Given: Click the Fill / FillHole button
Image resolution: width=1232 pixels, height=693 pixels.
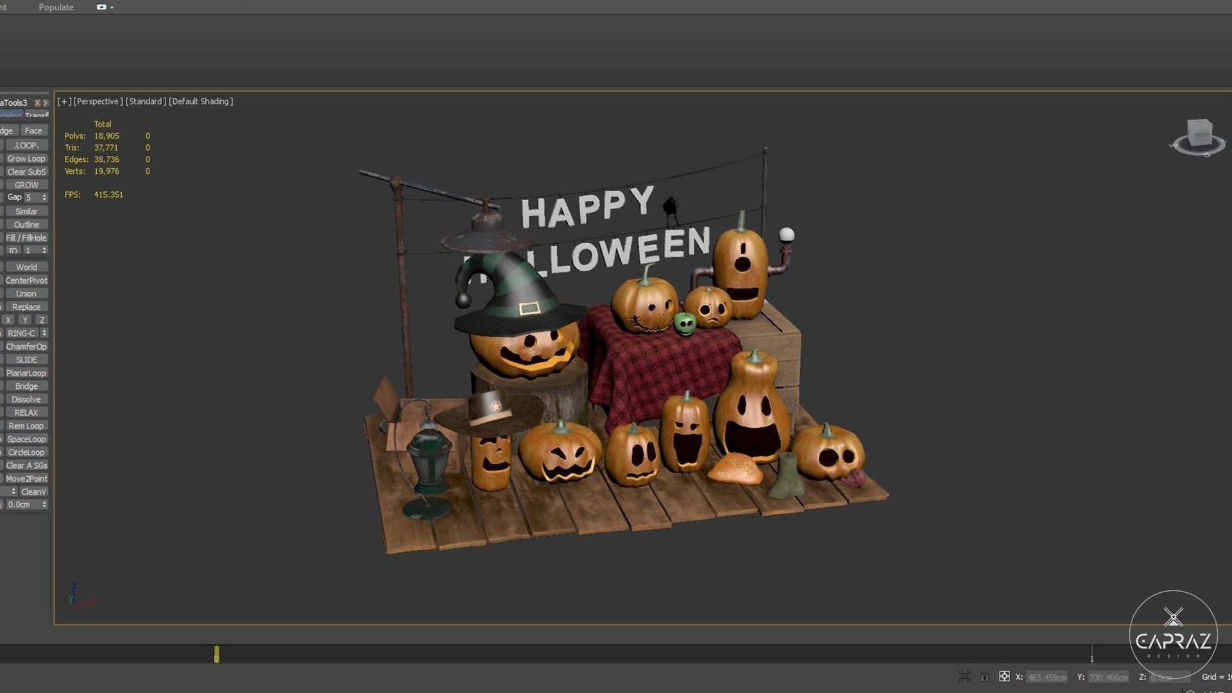Looking at the screenshot, I should click(26, 237).
